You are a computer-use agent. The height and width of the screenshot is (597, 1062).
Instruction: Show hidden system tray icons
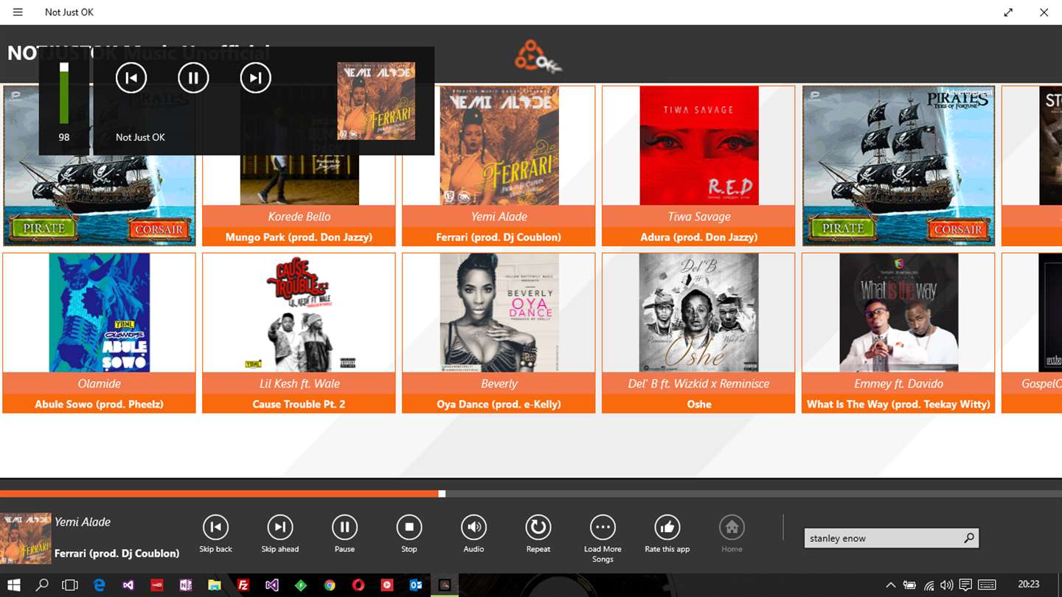click(891, 585)
